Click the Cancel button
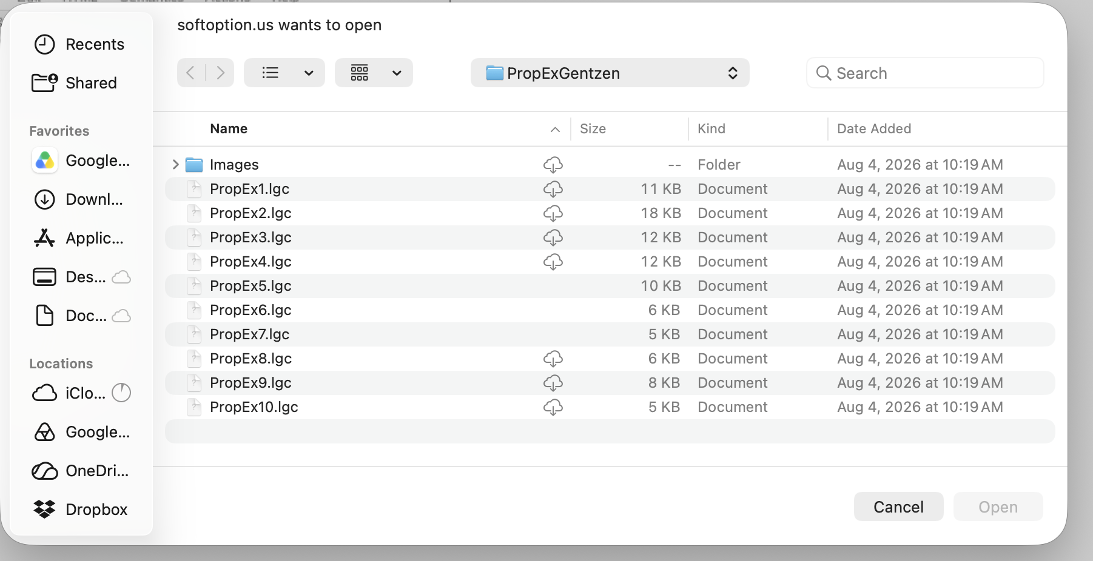1093x561 pixels. tap(898, 506)
